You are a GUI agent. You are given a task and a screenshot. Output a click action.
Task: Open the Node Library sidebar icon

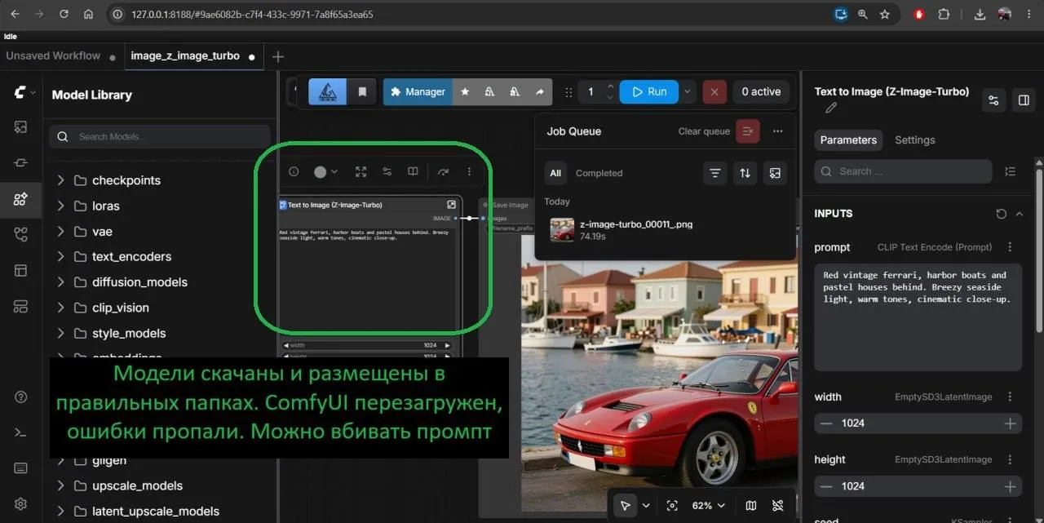20,162
